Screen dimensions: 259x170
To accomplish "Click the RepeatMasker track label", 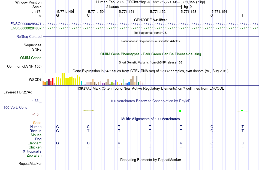I will coord(30,164).
